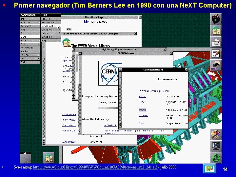
Task: Click the WorldWideWeb app icon at screen bottom
Action: (x=49, y=158)
